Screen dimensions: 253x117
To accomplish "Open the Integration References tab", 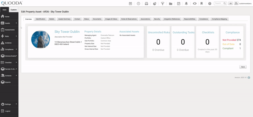I will click(x=172, y=19).
